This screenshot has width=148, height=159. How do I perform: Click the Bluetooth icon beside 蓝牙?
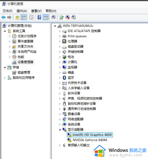pos(64,78)
